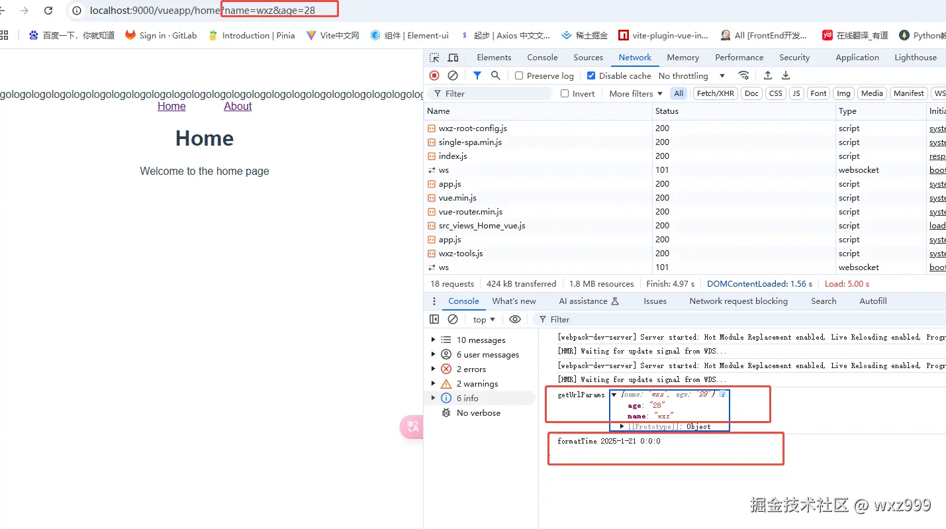Go forward in browser history
946x529 pixels.
(24, 11)
